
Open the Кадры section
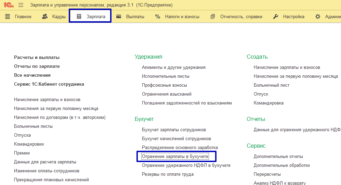59,17
